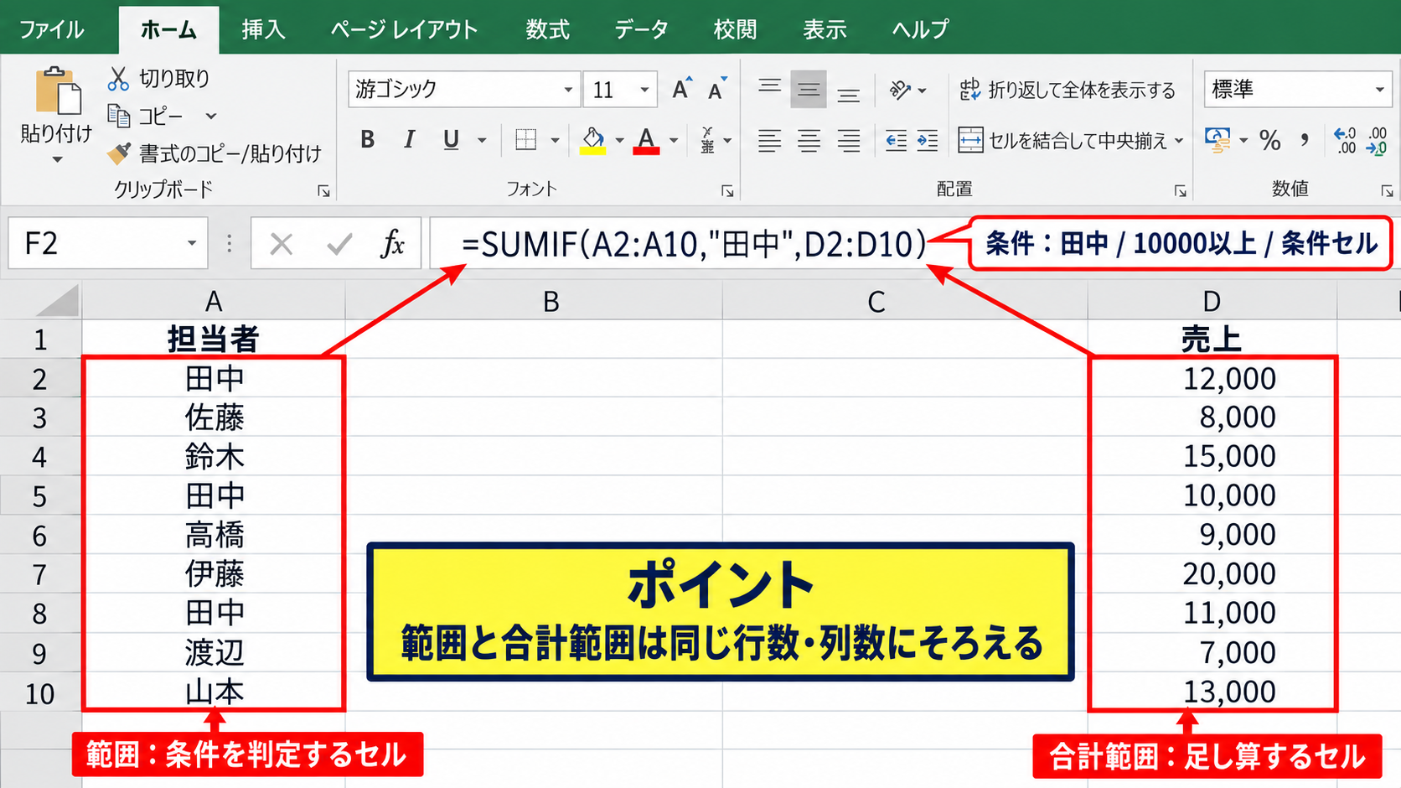Decrease decimal places icon
The width and height of the screenshot is (1401, 788).
click(1378, 141)
